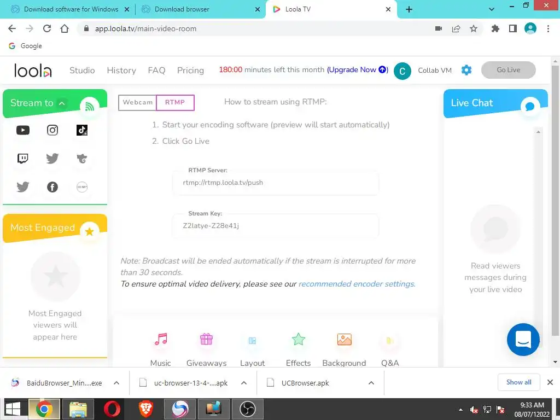
Task: Expand UCBrowser.apk download options arrow
Action: [371, 383]
